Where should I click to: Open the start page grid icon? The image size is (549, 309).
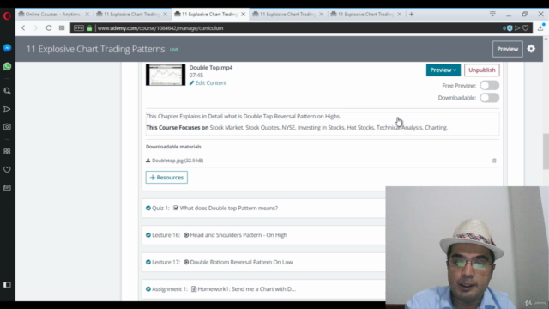62,28
